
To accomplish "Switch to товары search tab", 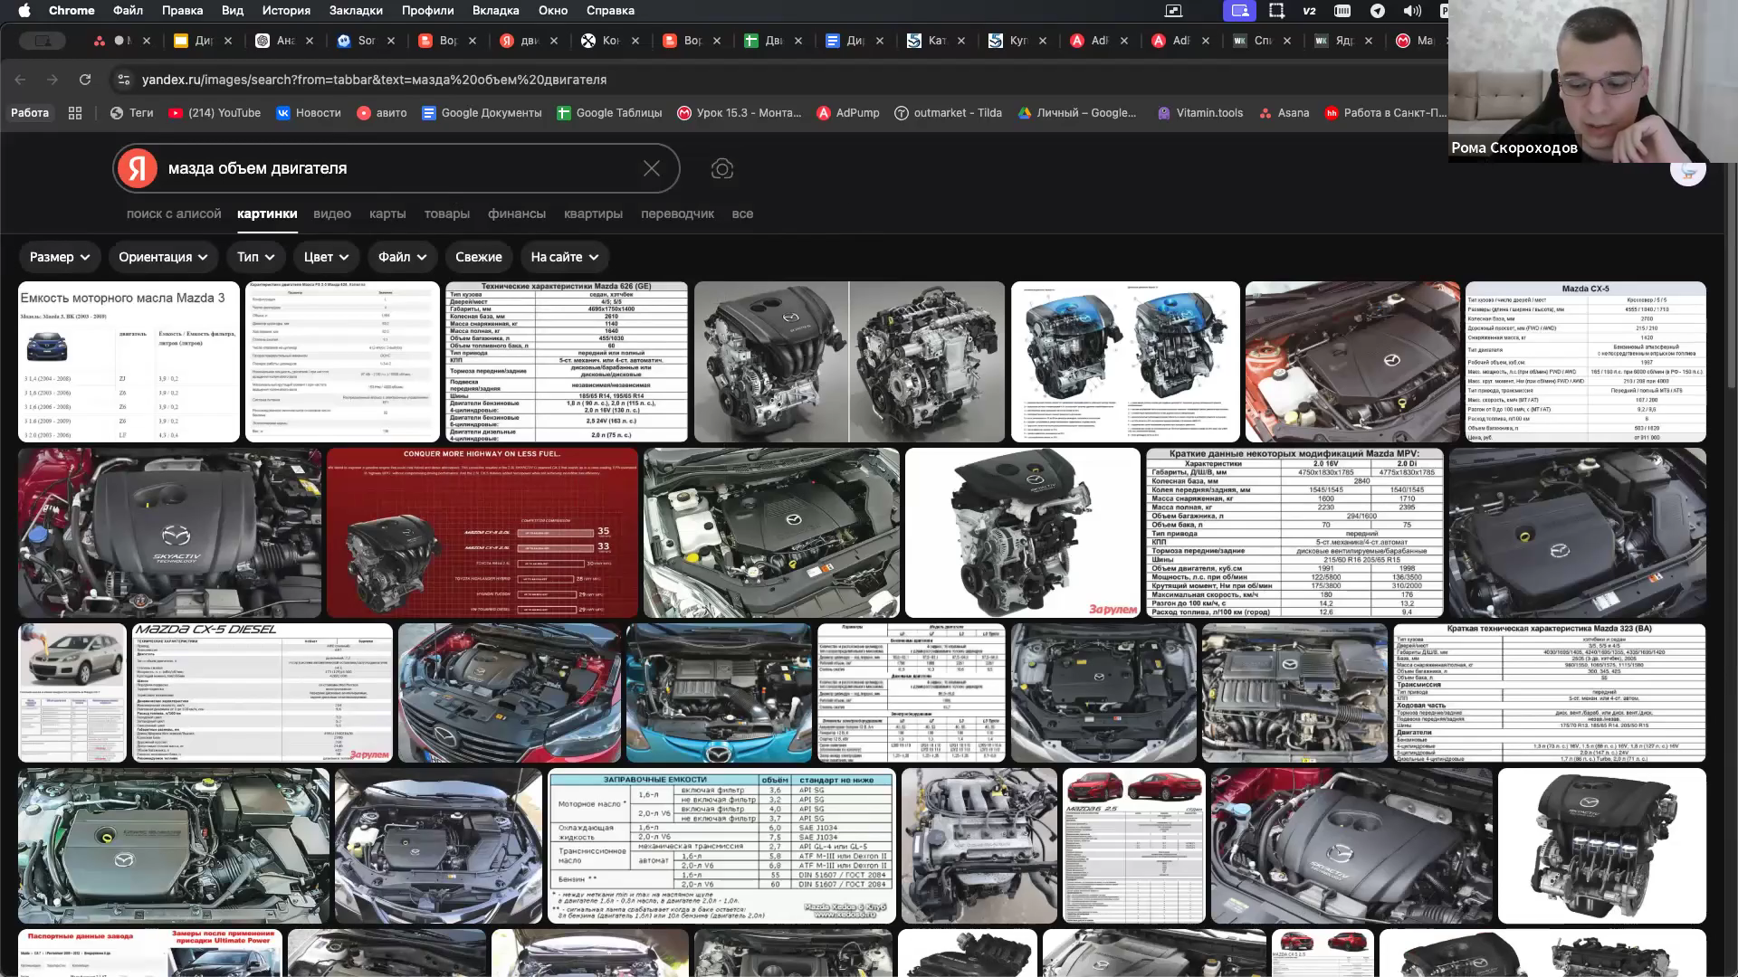I will (447, 214).
